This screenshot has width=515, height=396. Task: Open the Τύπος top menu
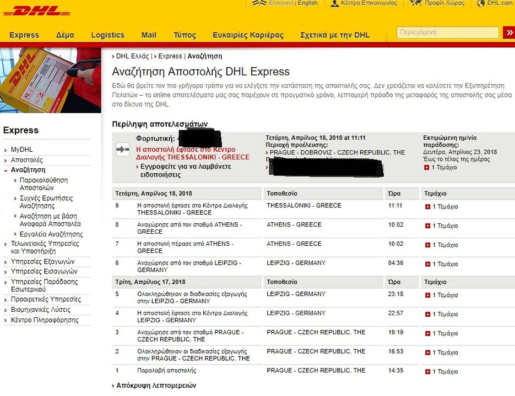pos(185,35)
